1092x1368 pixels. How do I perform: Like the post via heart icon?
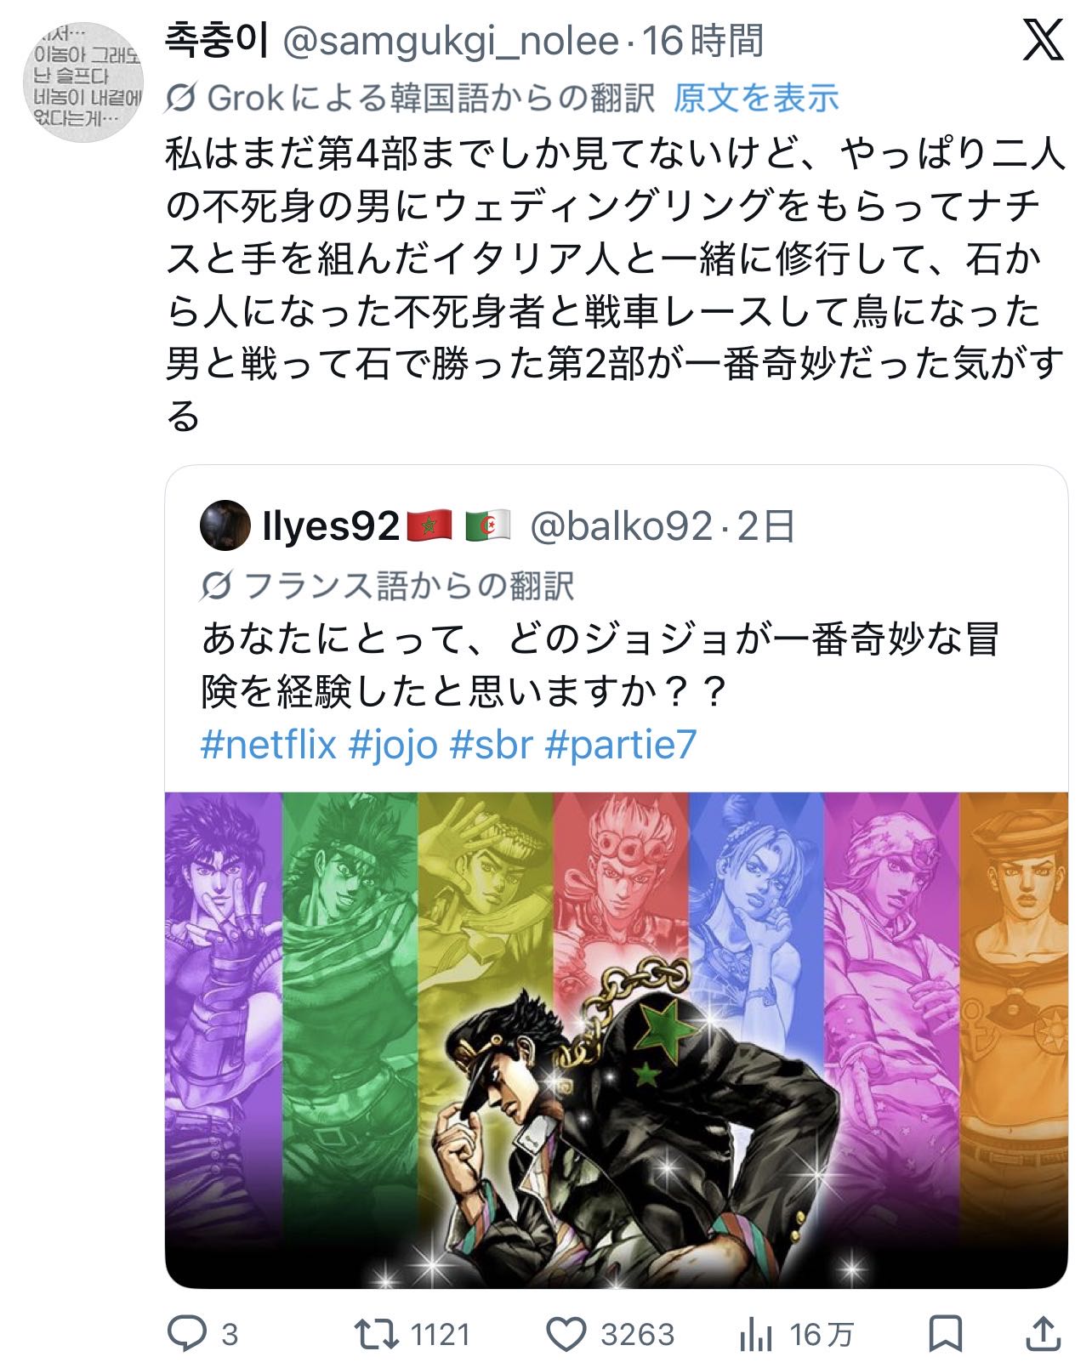coord(566,1334)
